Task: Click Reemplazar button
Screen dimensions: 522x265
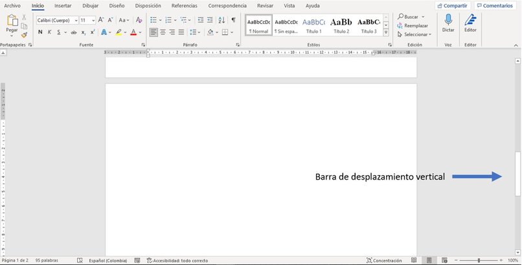Action: point(413,26)
